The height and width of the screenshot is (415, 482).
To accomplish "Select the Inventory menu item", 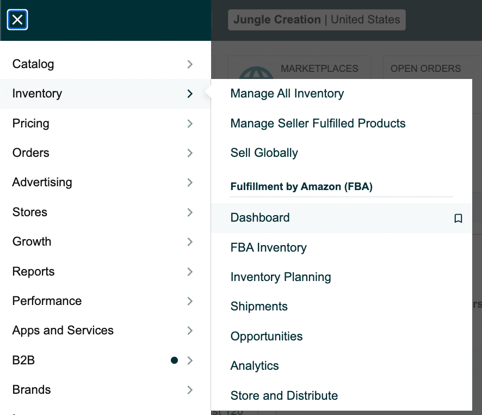I will (x=106, y=94).
